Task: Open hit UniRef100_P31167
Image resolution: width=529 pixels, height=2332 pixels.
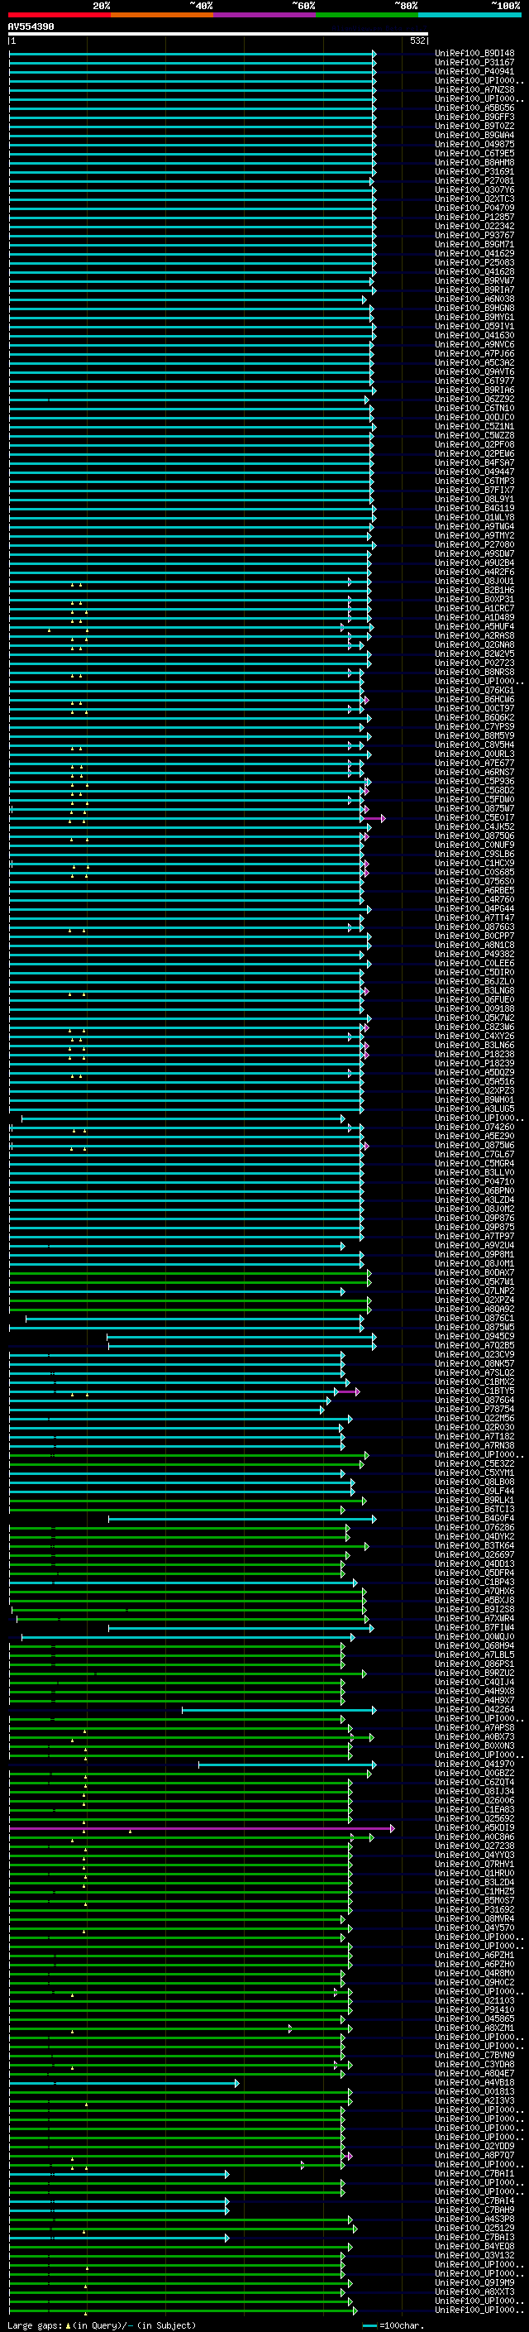Action: 474,63
